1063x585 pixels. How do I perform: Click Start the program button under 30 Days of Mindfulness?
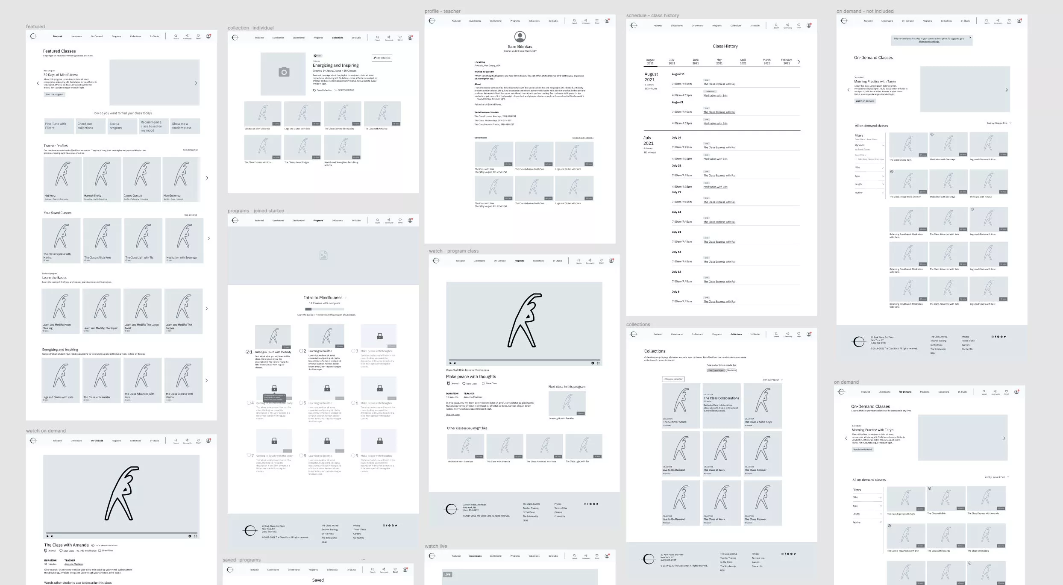pos(54,94)
